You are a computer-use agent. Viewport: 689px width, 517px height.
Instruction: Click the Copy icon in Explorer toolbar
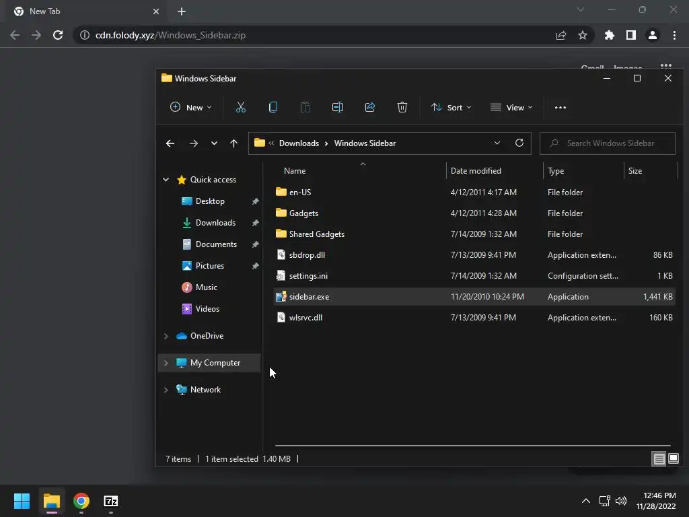click(273, 107)
